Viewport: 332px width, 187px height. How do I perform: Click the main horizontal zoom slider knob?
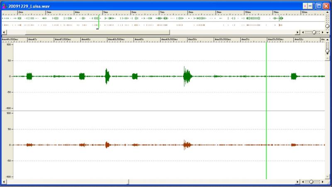point(311,182)
